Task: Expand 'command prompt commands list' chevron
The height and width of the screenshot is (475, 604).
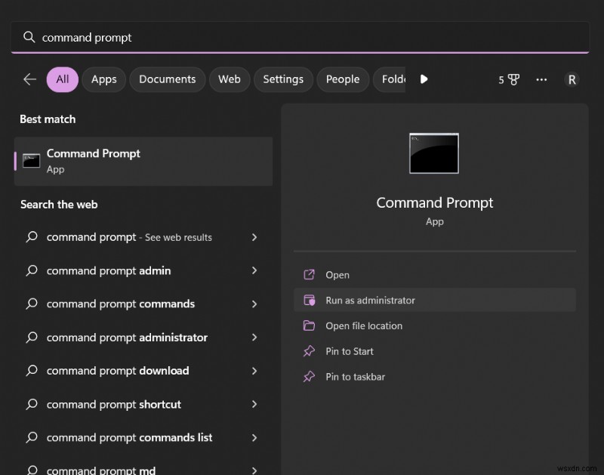Action: tap(254, 438)
